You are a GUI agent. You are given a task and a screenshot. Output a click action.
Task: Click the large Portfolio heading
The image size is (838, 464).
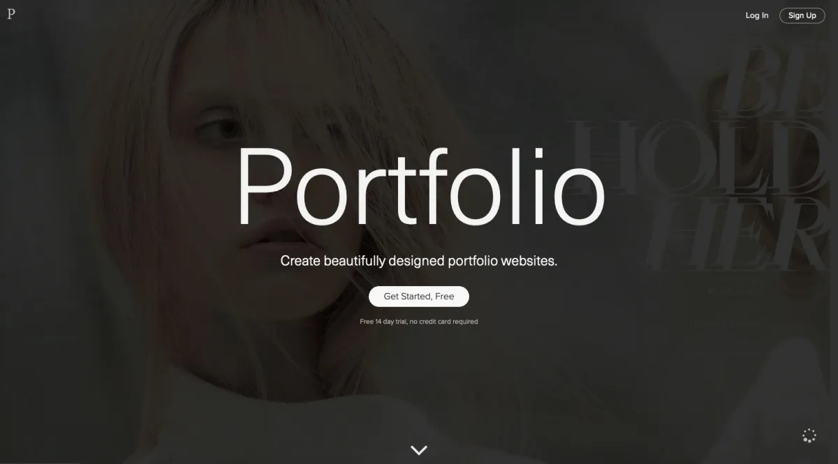[x=420, y=186]
